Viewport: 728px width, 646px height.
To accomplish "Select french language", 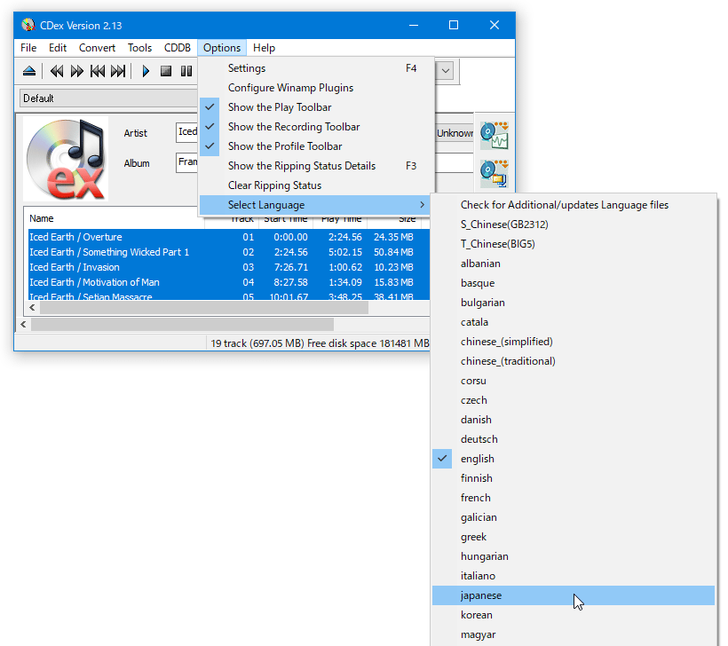I will (x=574, y=498).
